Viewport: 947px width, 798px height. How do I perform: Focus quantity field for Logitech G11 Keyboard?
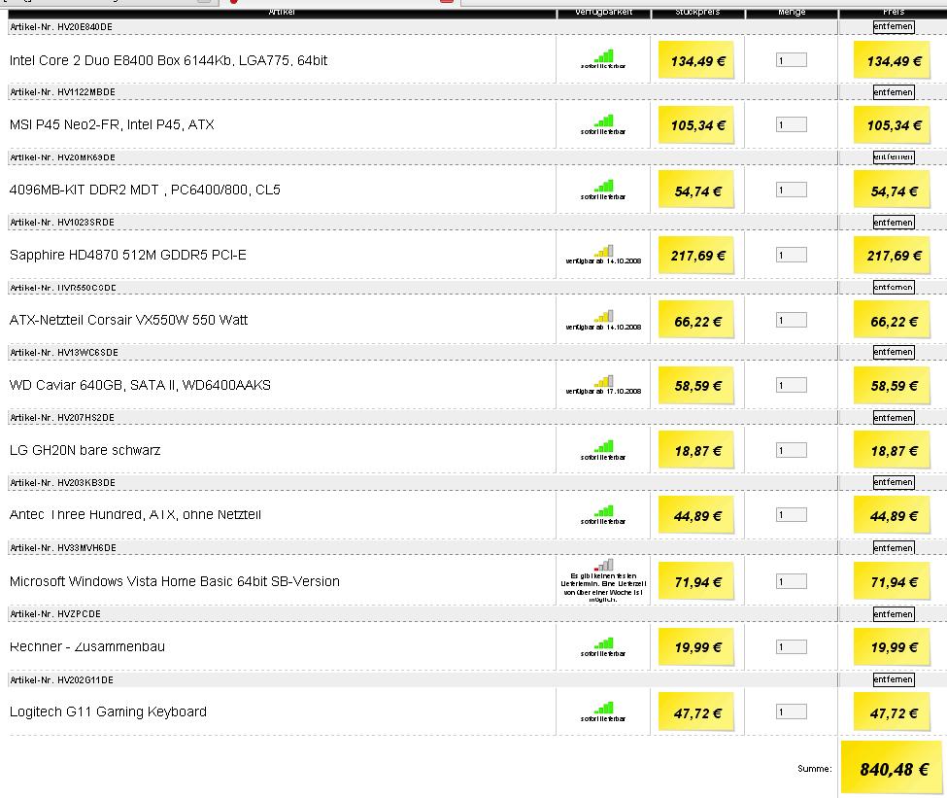pyautogui.click(x=792, y=712)
